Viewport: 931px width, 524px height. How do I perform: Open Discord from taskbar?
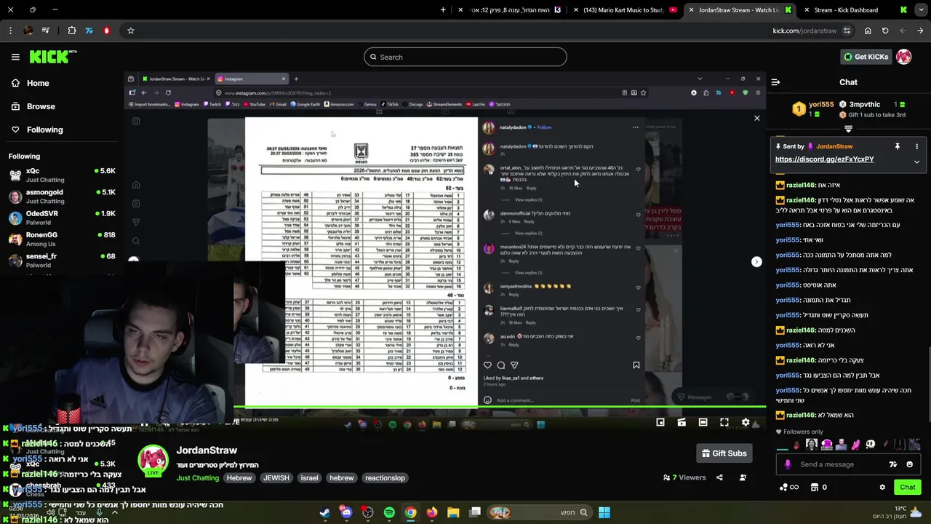[346, 512]
